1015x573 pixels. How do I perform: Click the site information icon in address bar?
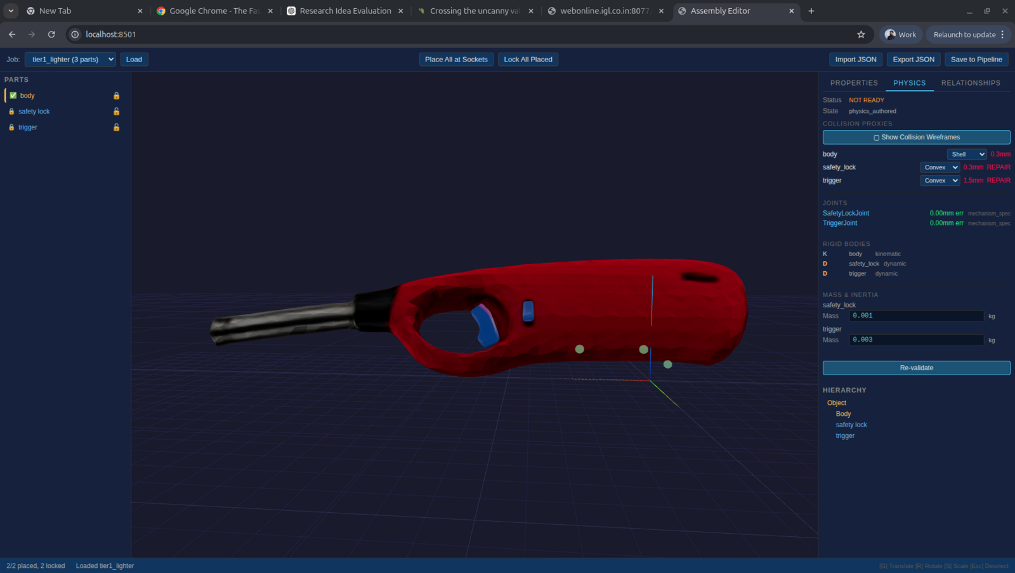click(x=75, y=34)
